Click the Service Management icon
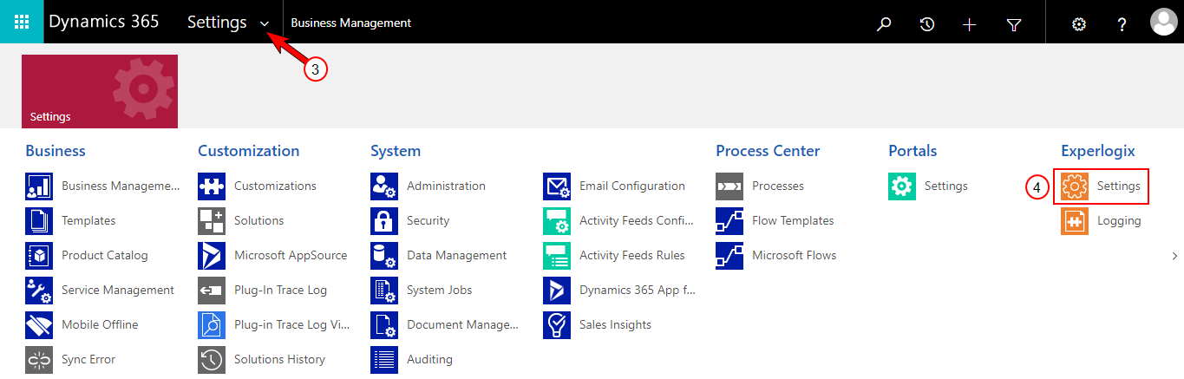The width and height of the screenshot is (1184, 379). [39, 291]
